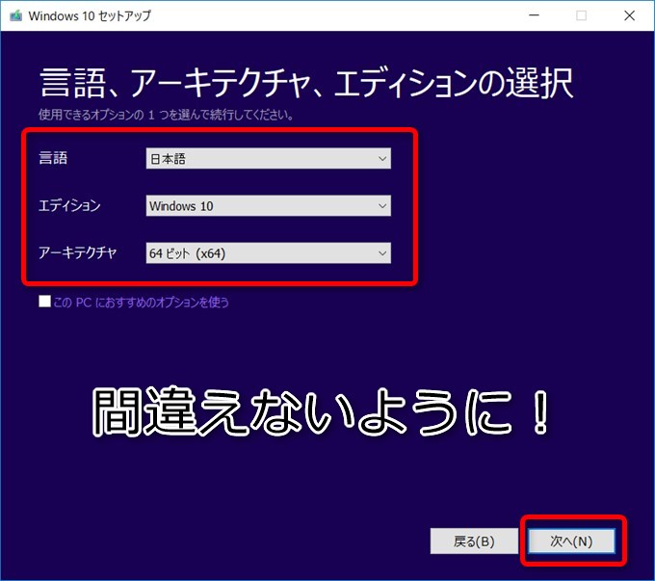Screen dimensions: 655x581
Task: Close the Windows 10 セットアップ window
Action: click(x=629, y=15)
